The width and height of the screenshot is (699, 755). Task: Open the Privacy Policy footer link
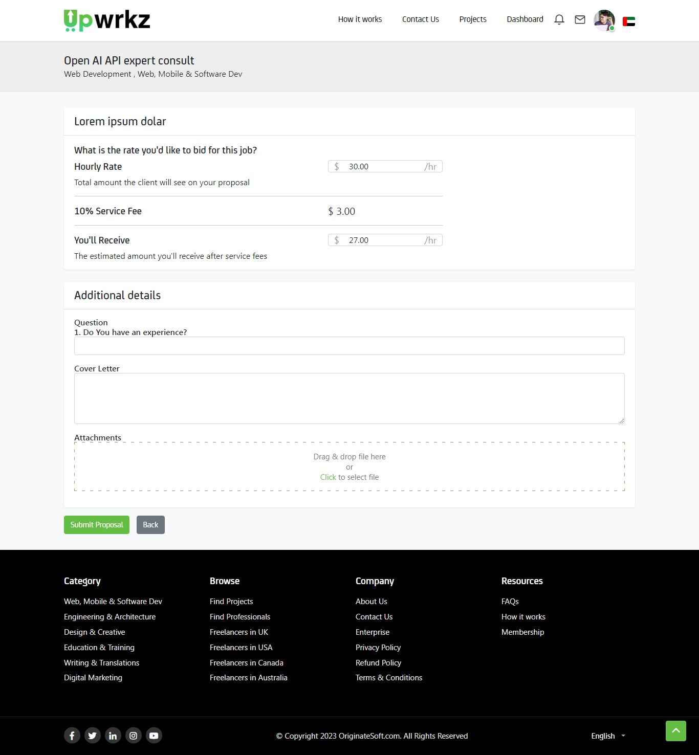pos(378,648)
